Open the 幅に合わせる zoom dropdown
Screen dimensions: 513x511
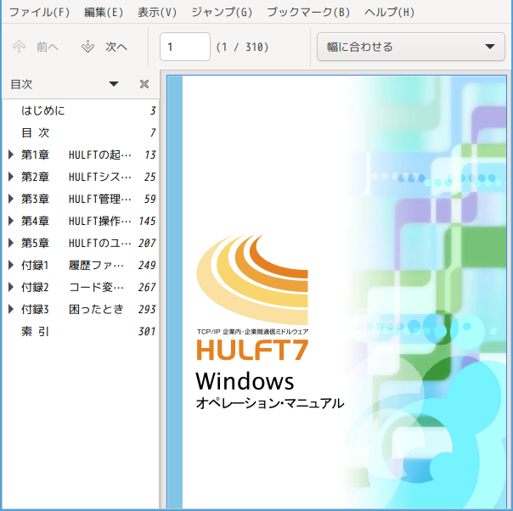410,47
